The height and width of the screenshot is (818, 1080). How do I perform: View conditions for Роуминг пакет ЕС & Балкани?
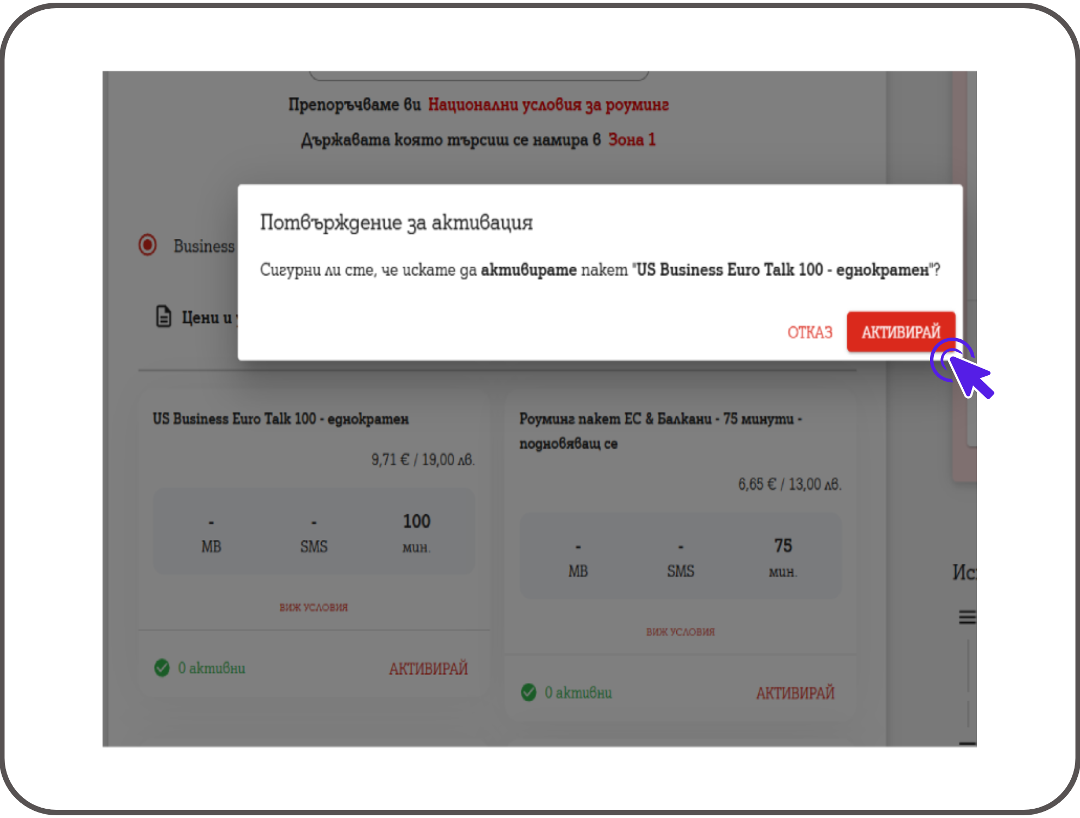680,632
